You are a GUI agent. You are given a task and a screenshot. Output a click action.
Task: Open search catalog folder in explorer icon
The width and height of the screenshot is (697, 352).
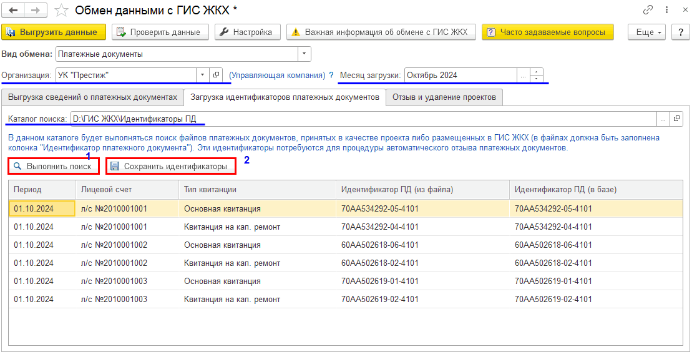click(676, 119)
